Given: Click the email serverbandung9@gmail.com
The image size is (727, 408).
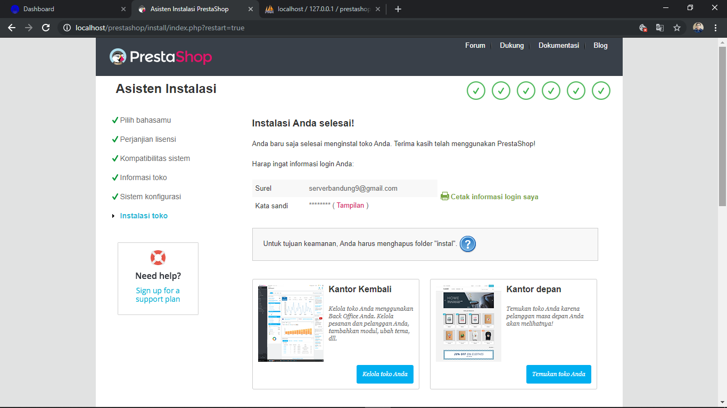Looking at the screenshot, I should click(353, 189).
